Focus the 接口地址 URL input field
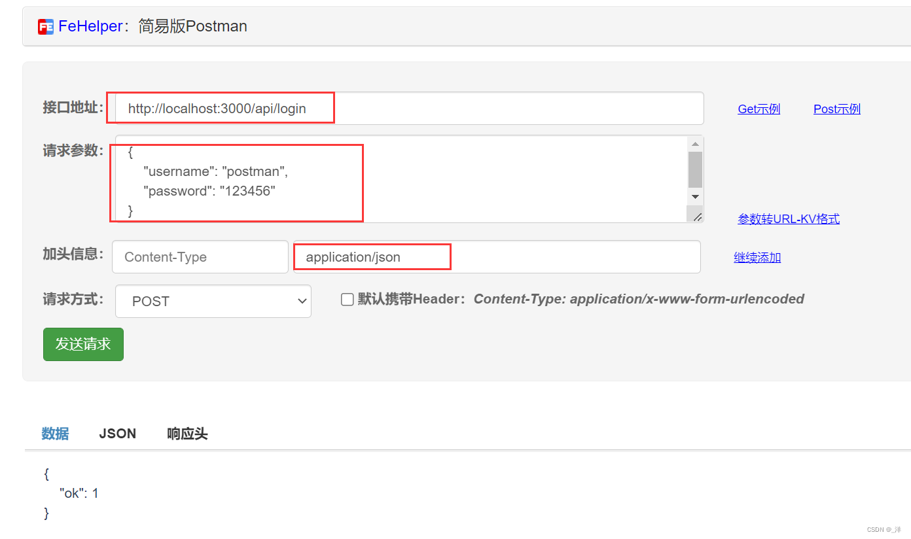 [x=410, y=108]
